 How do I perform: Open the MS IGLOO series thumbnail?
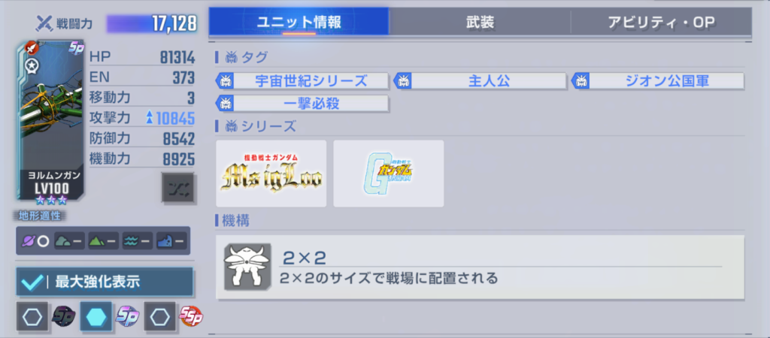pyautogui.click(x=271, y=174)
